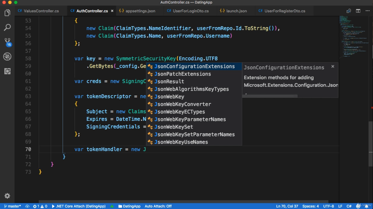Open the Explorer files view

(x=7, y=13)
